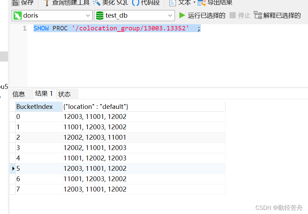
Task: Click the Save disk icon
Action: tap(15, 2)
